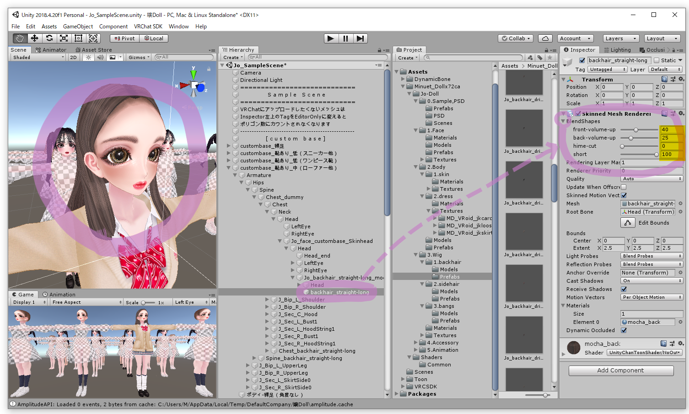Open Skinned Mesh Renderer gear menu
The width and height of the screenshot is (689, 414).
click(x=681, y=113)
